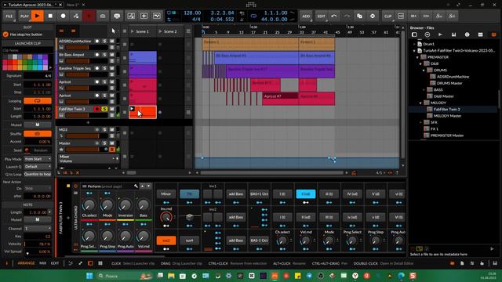Image resolution: width=502 pixels, height=282 pixels.
Task: Click the Windows taskbar search box
Action: [124, 276]
